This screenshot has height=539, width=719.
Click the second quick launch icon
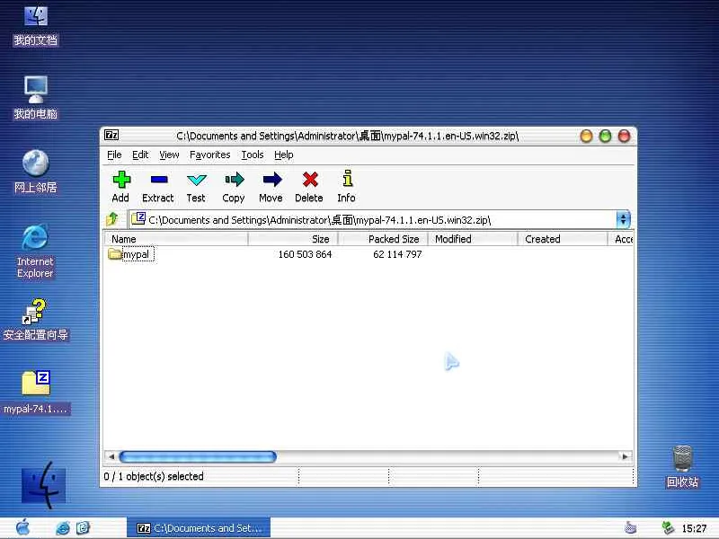[83, 528]
